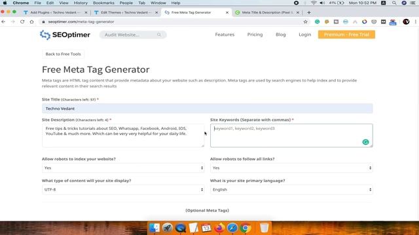Screen dimensions: 419x235
Task: Open the Window menu
Action: (158, 3)
